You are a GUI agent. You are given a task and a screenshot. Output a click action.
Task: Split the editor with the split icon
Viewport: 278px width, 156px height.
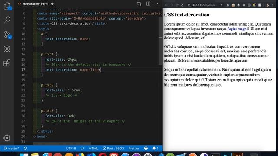148,4
